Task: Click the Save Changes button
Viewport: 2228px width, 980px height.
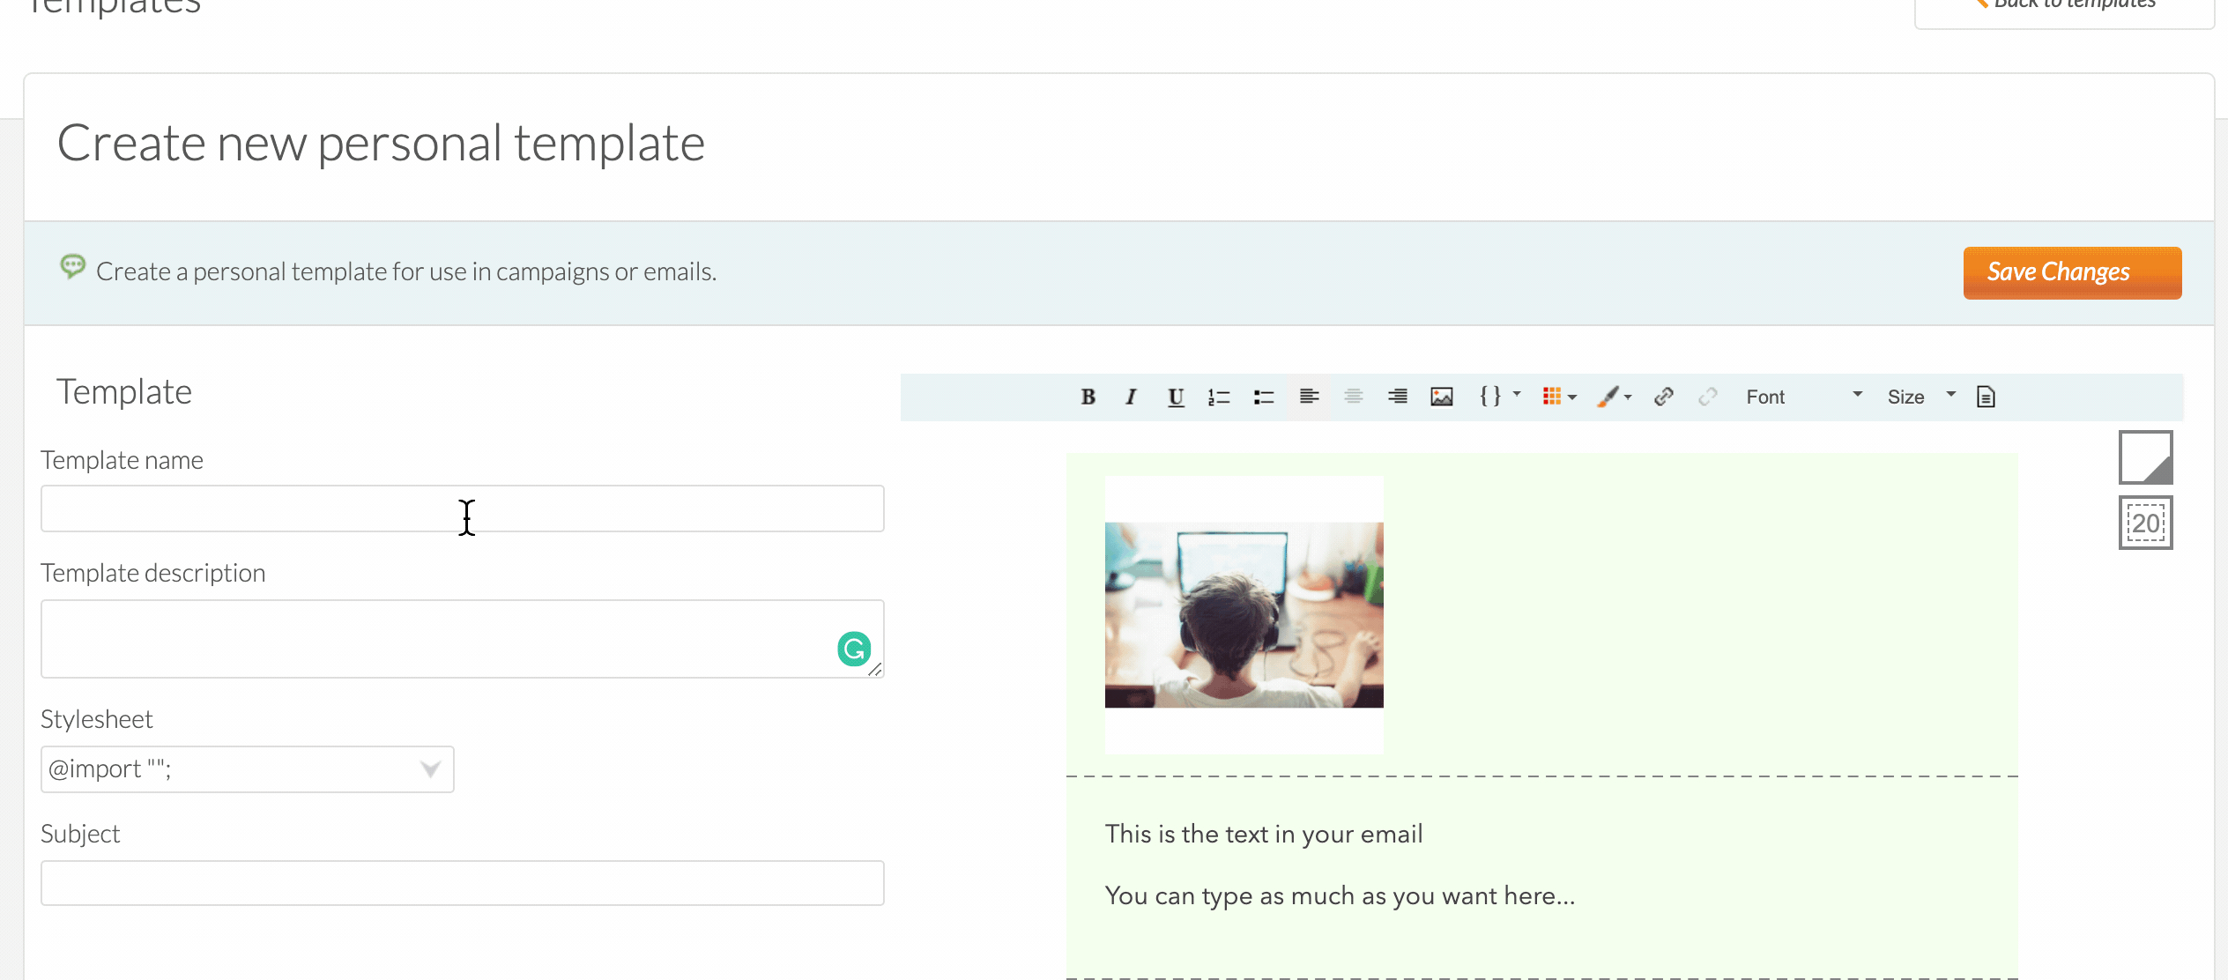Action: pos(2072,272)
